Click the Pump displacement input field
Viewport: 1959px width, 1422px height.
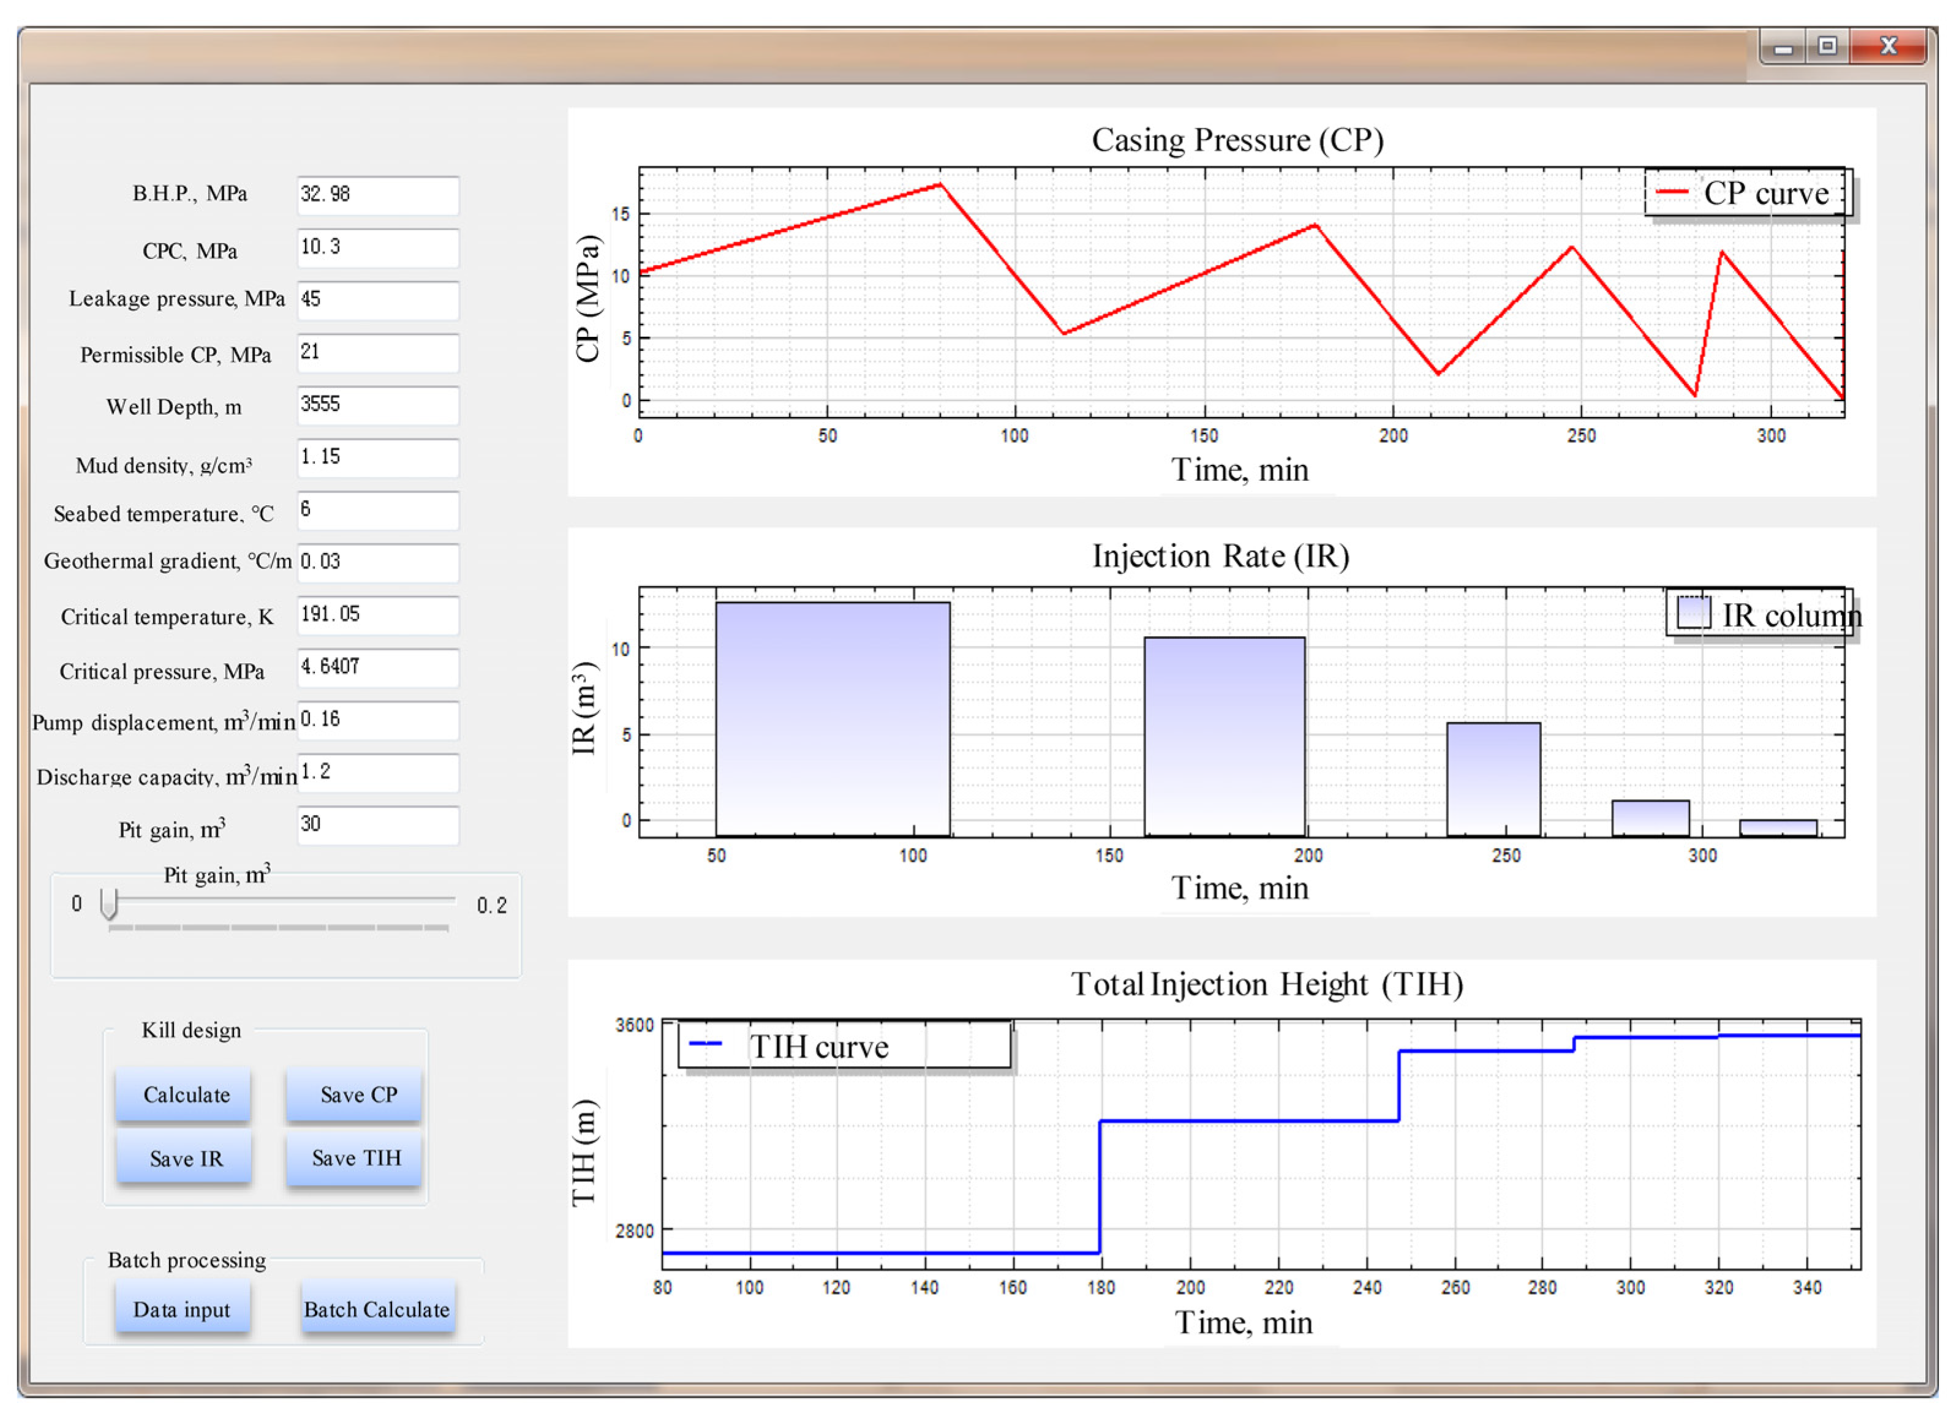coord(377,720)
